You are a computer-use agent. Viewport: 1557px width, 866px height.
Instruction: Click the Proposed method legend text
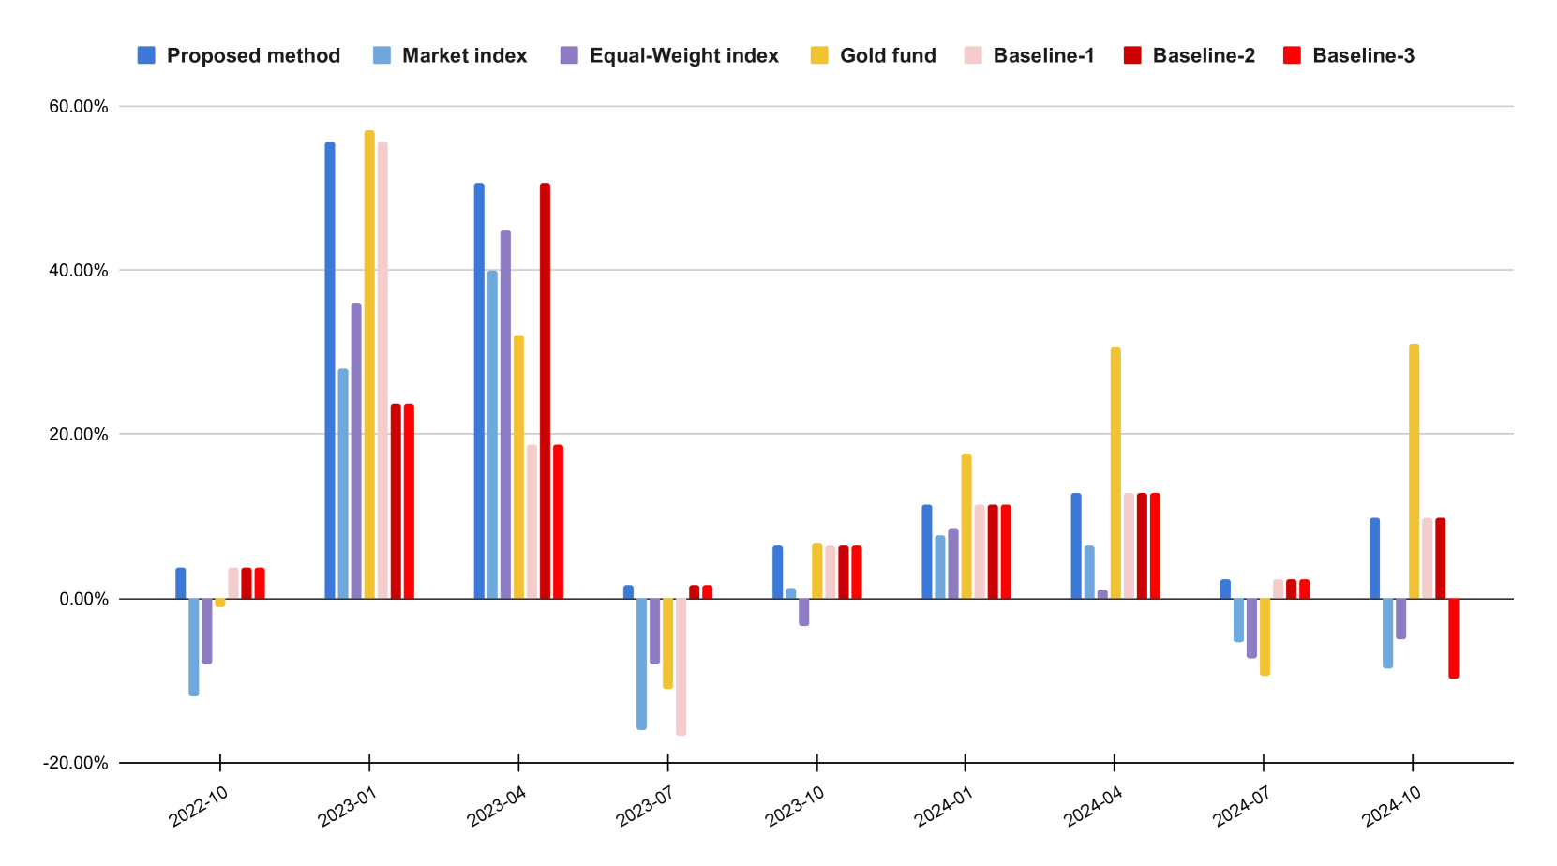click(x=253, y=55)
